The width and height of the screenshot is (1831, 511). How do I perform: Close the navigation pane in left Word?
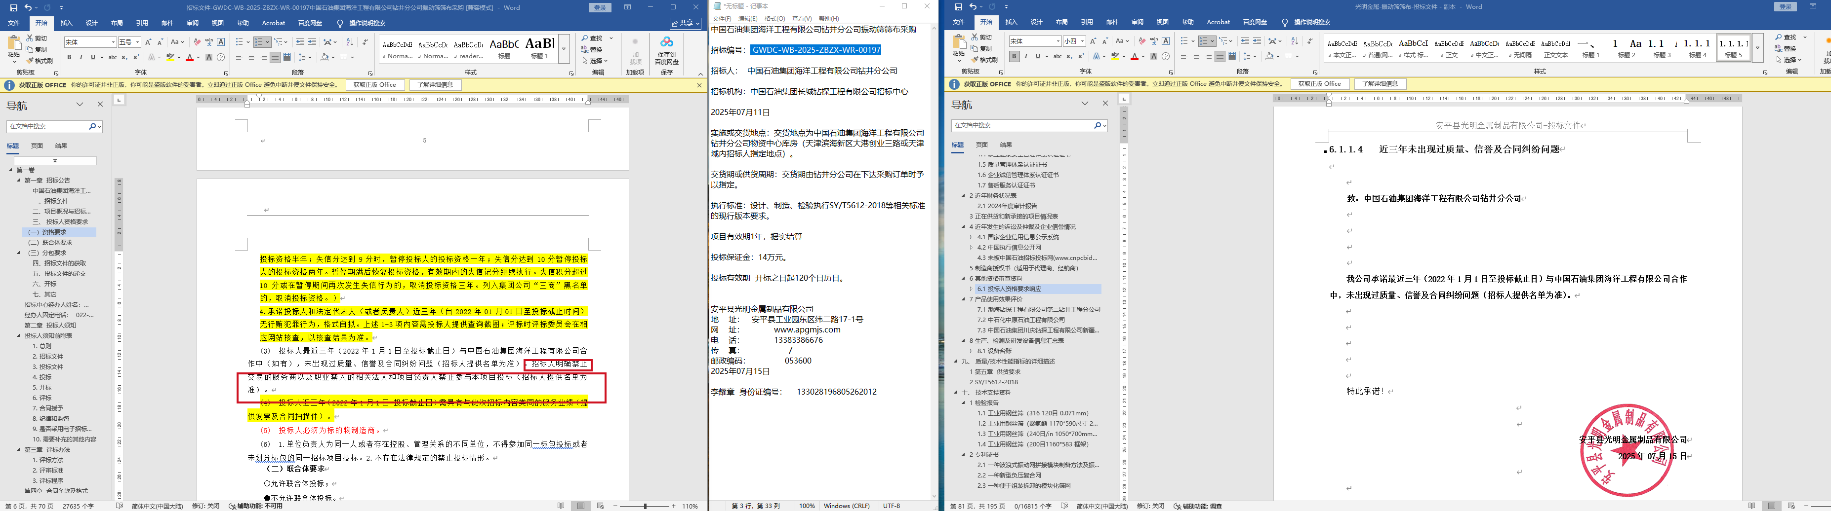(100, 105)
